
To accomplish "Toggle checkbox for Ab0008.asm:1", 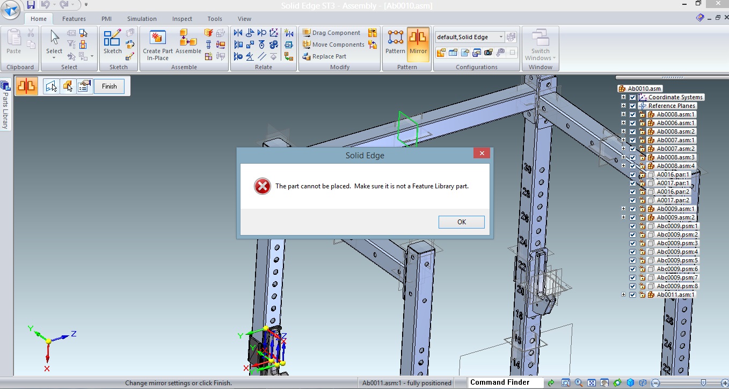I will pyautogui.click(x=632, y=114).
